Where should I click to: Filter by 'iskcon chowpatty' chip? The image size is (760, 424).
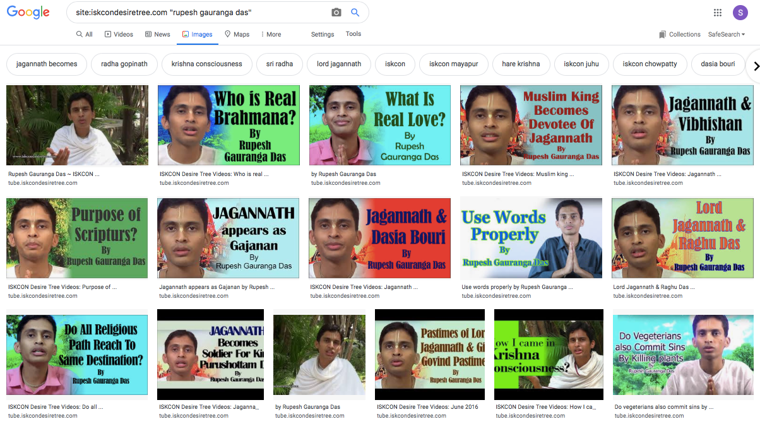point(650,64)
